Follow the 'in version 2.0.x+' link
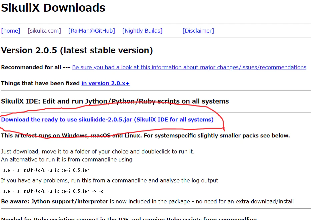The image size is (311, 220). coord(106,83)
